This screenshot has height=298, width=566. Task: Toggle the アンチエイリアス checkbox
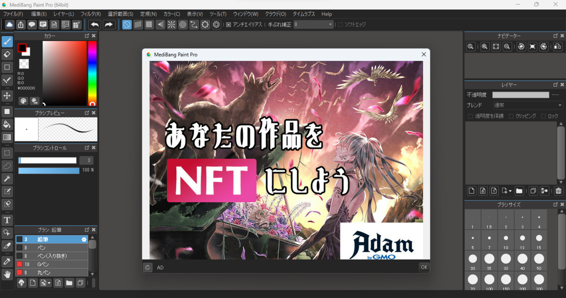pyautogui.click(x=228, y=25)
